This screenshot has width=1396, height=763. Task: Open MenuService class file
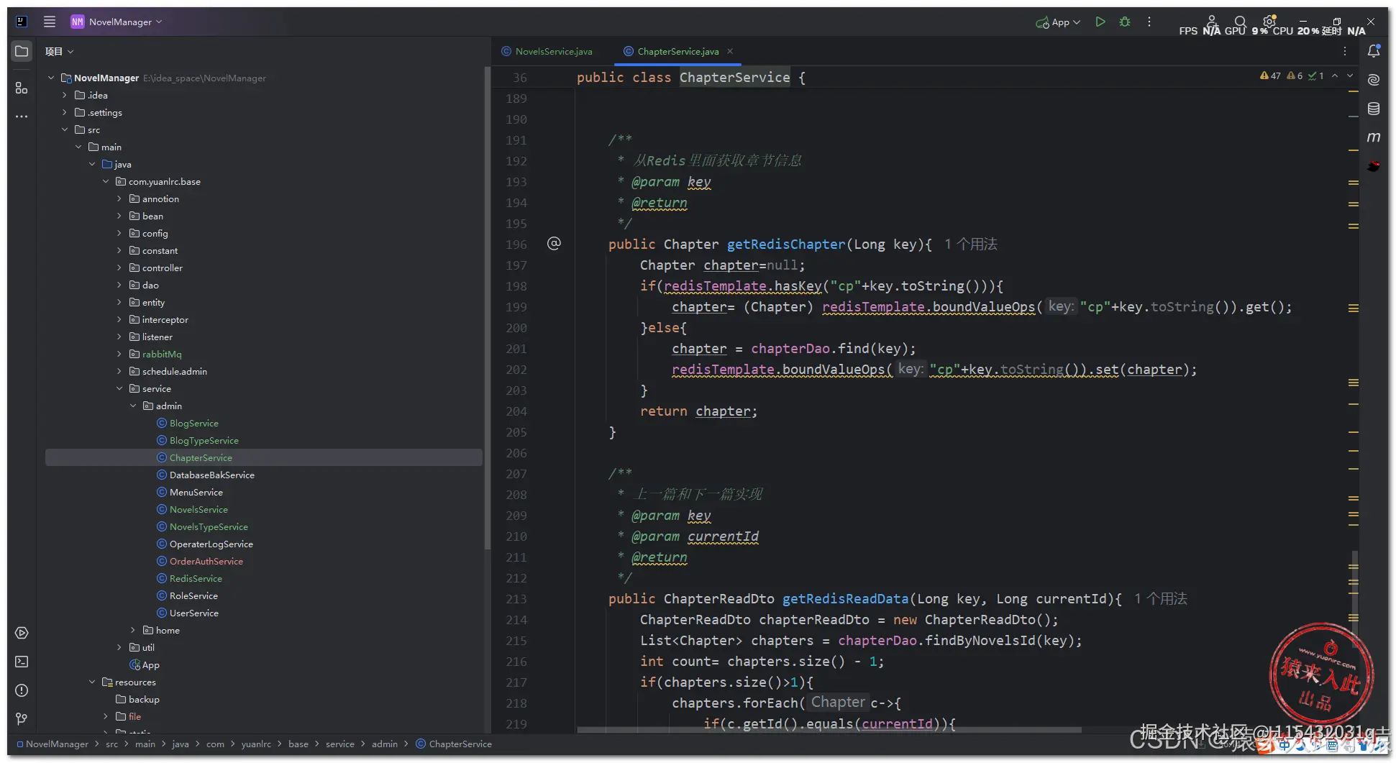(x=196, y=492)
